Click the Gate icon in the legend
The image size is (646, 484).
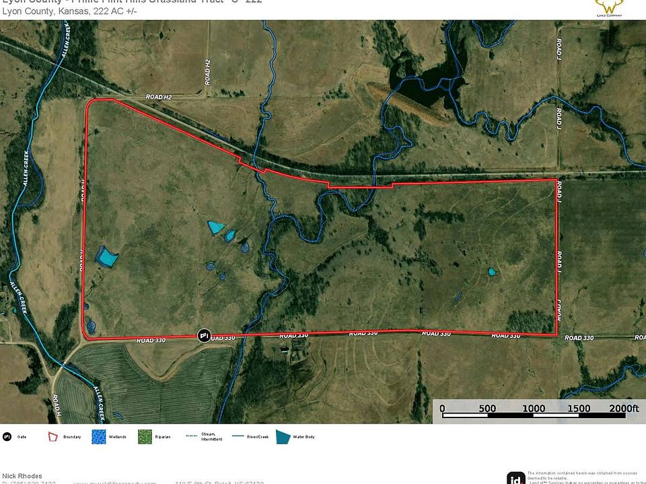tap(7, 437)
